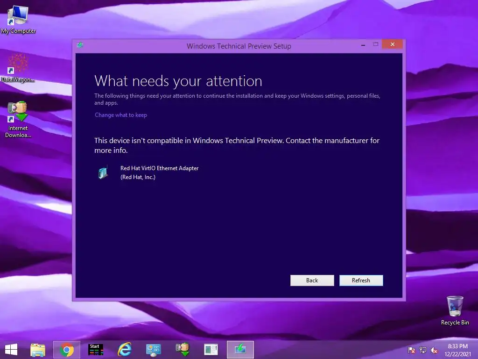Click the Back button
This screenshot has width=478, height=359.
[x=312, y=280]
